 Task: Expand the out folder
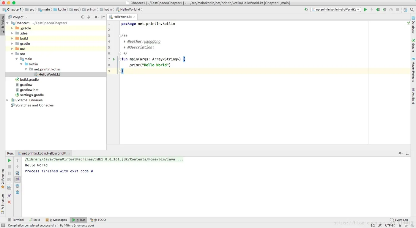(x=12, y=49)
